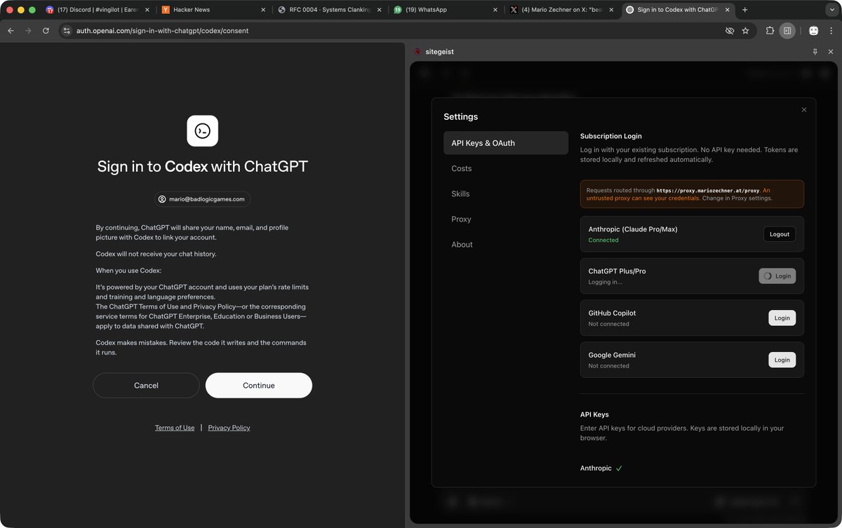The image size is (842, 528).
Task: Open the Terms of Use link
Action: [175, 428]
